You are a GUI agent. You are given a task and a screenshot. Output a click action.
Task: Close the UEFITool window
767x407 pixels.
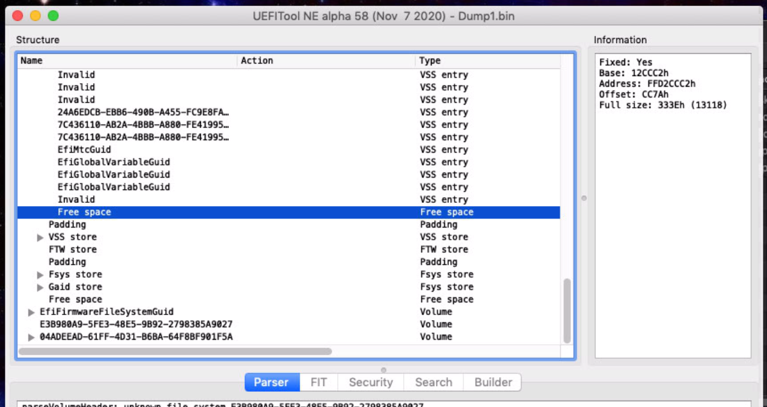point(18,15)
